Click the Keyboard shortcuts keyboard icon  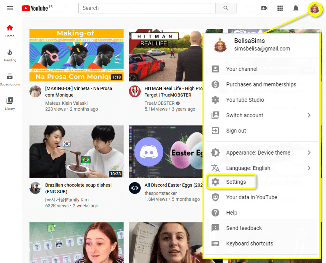pos(215,243)
